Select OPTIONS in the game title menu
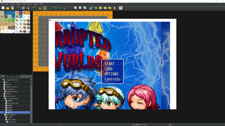This screenshot has height=126, width=225. (111, 74)
